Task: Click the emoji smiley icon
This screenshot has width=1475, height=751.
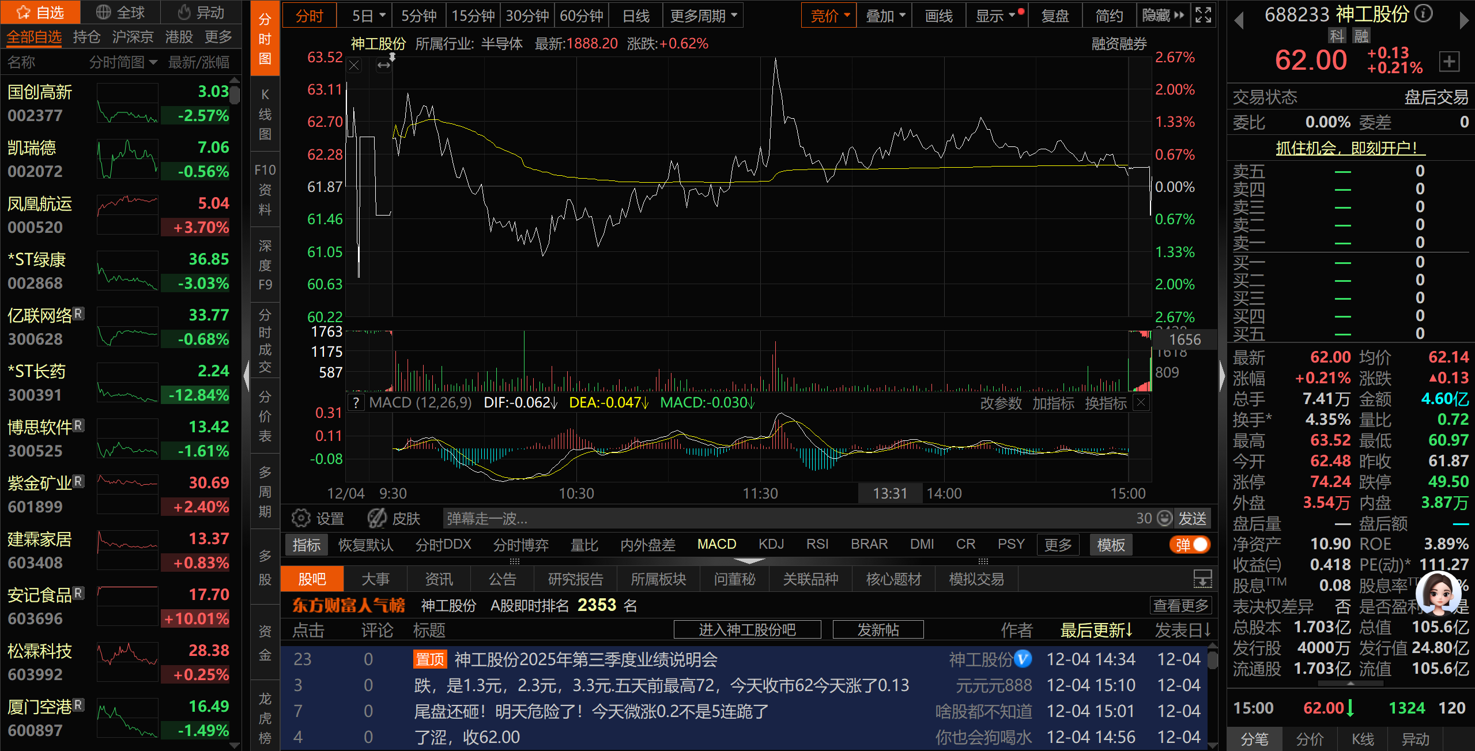Action: coord(1165,518)
